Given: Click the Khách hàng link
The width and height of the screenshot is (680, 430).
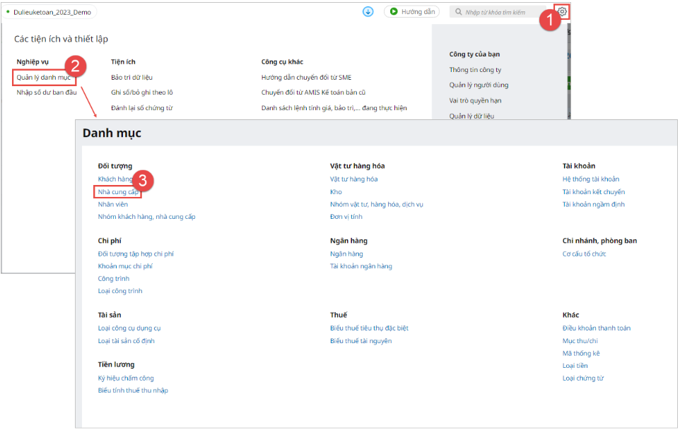Looking at the screenshot, I should 115,179.
